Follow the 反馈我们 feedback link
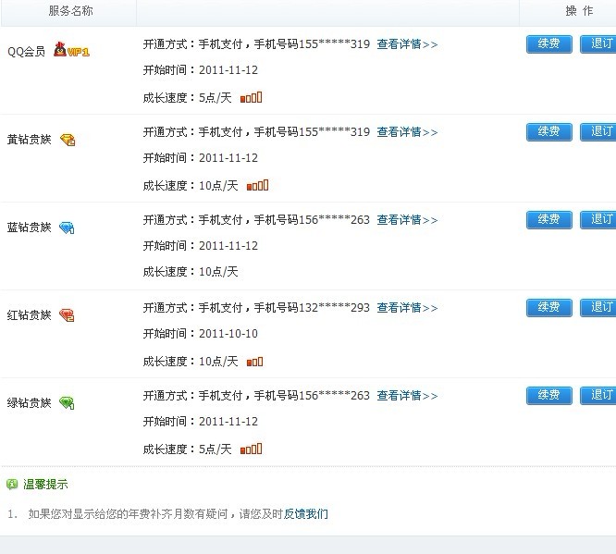Viewport: 616px width, 554px height. point(305,513)
